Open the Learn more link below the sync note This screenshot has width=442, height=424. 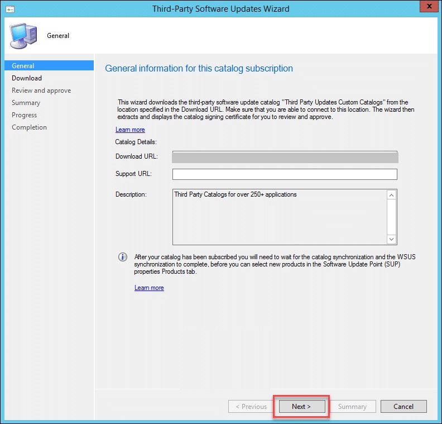point(149,288)
